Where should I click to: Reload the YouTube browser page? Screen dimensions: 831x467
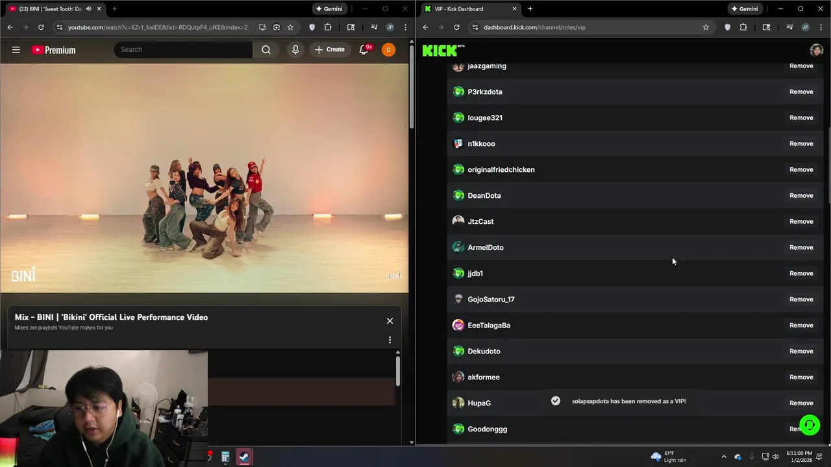(x=41, y=27)
